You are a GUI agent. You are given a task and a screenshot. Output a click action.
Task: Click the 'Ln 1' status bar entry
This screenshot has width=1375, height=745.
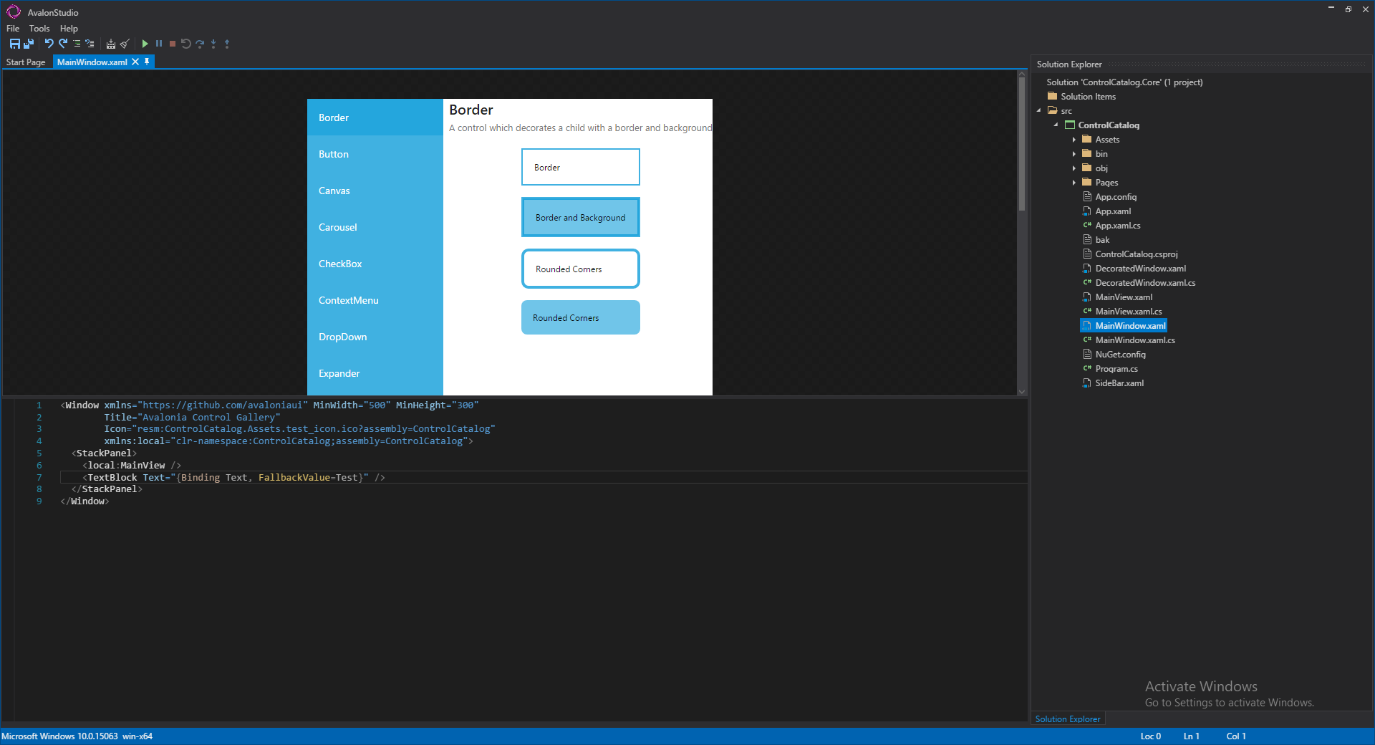(1192, 736)
